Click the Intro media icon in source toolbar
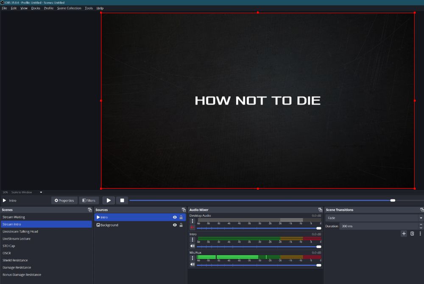 point(4,200)
